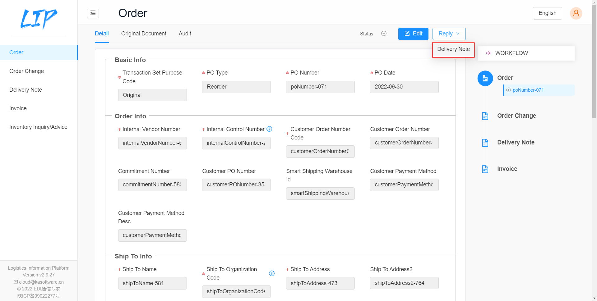Click the Status label
This screenshot has height=301, width=597.
(x=366, y=34)
